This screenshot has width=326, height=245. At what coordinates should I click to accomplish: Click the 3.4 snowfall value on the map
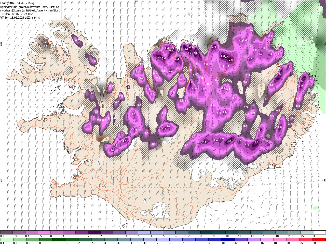pos(229,140)
